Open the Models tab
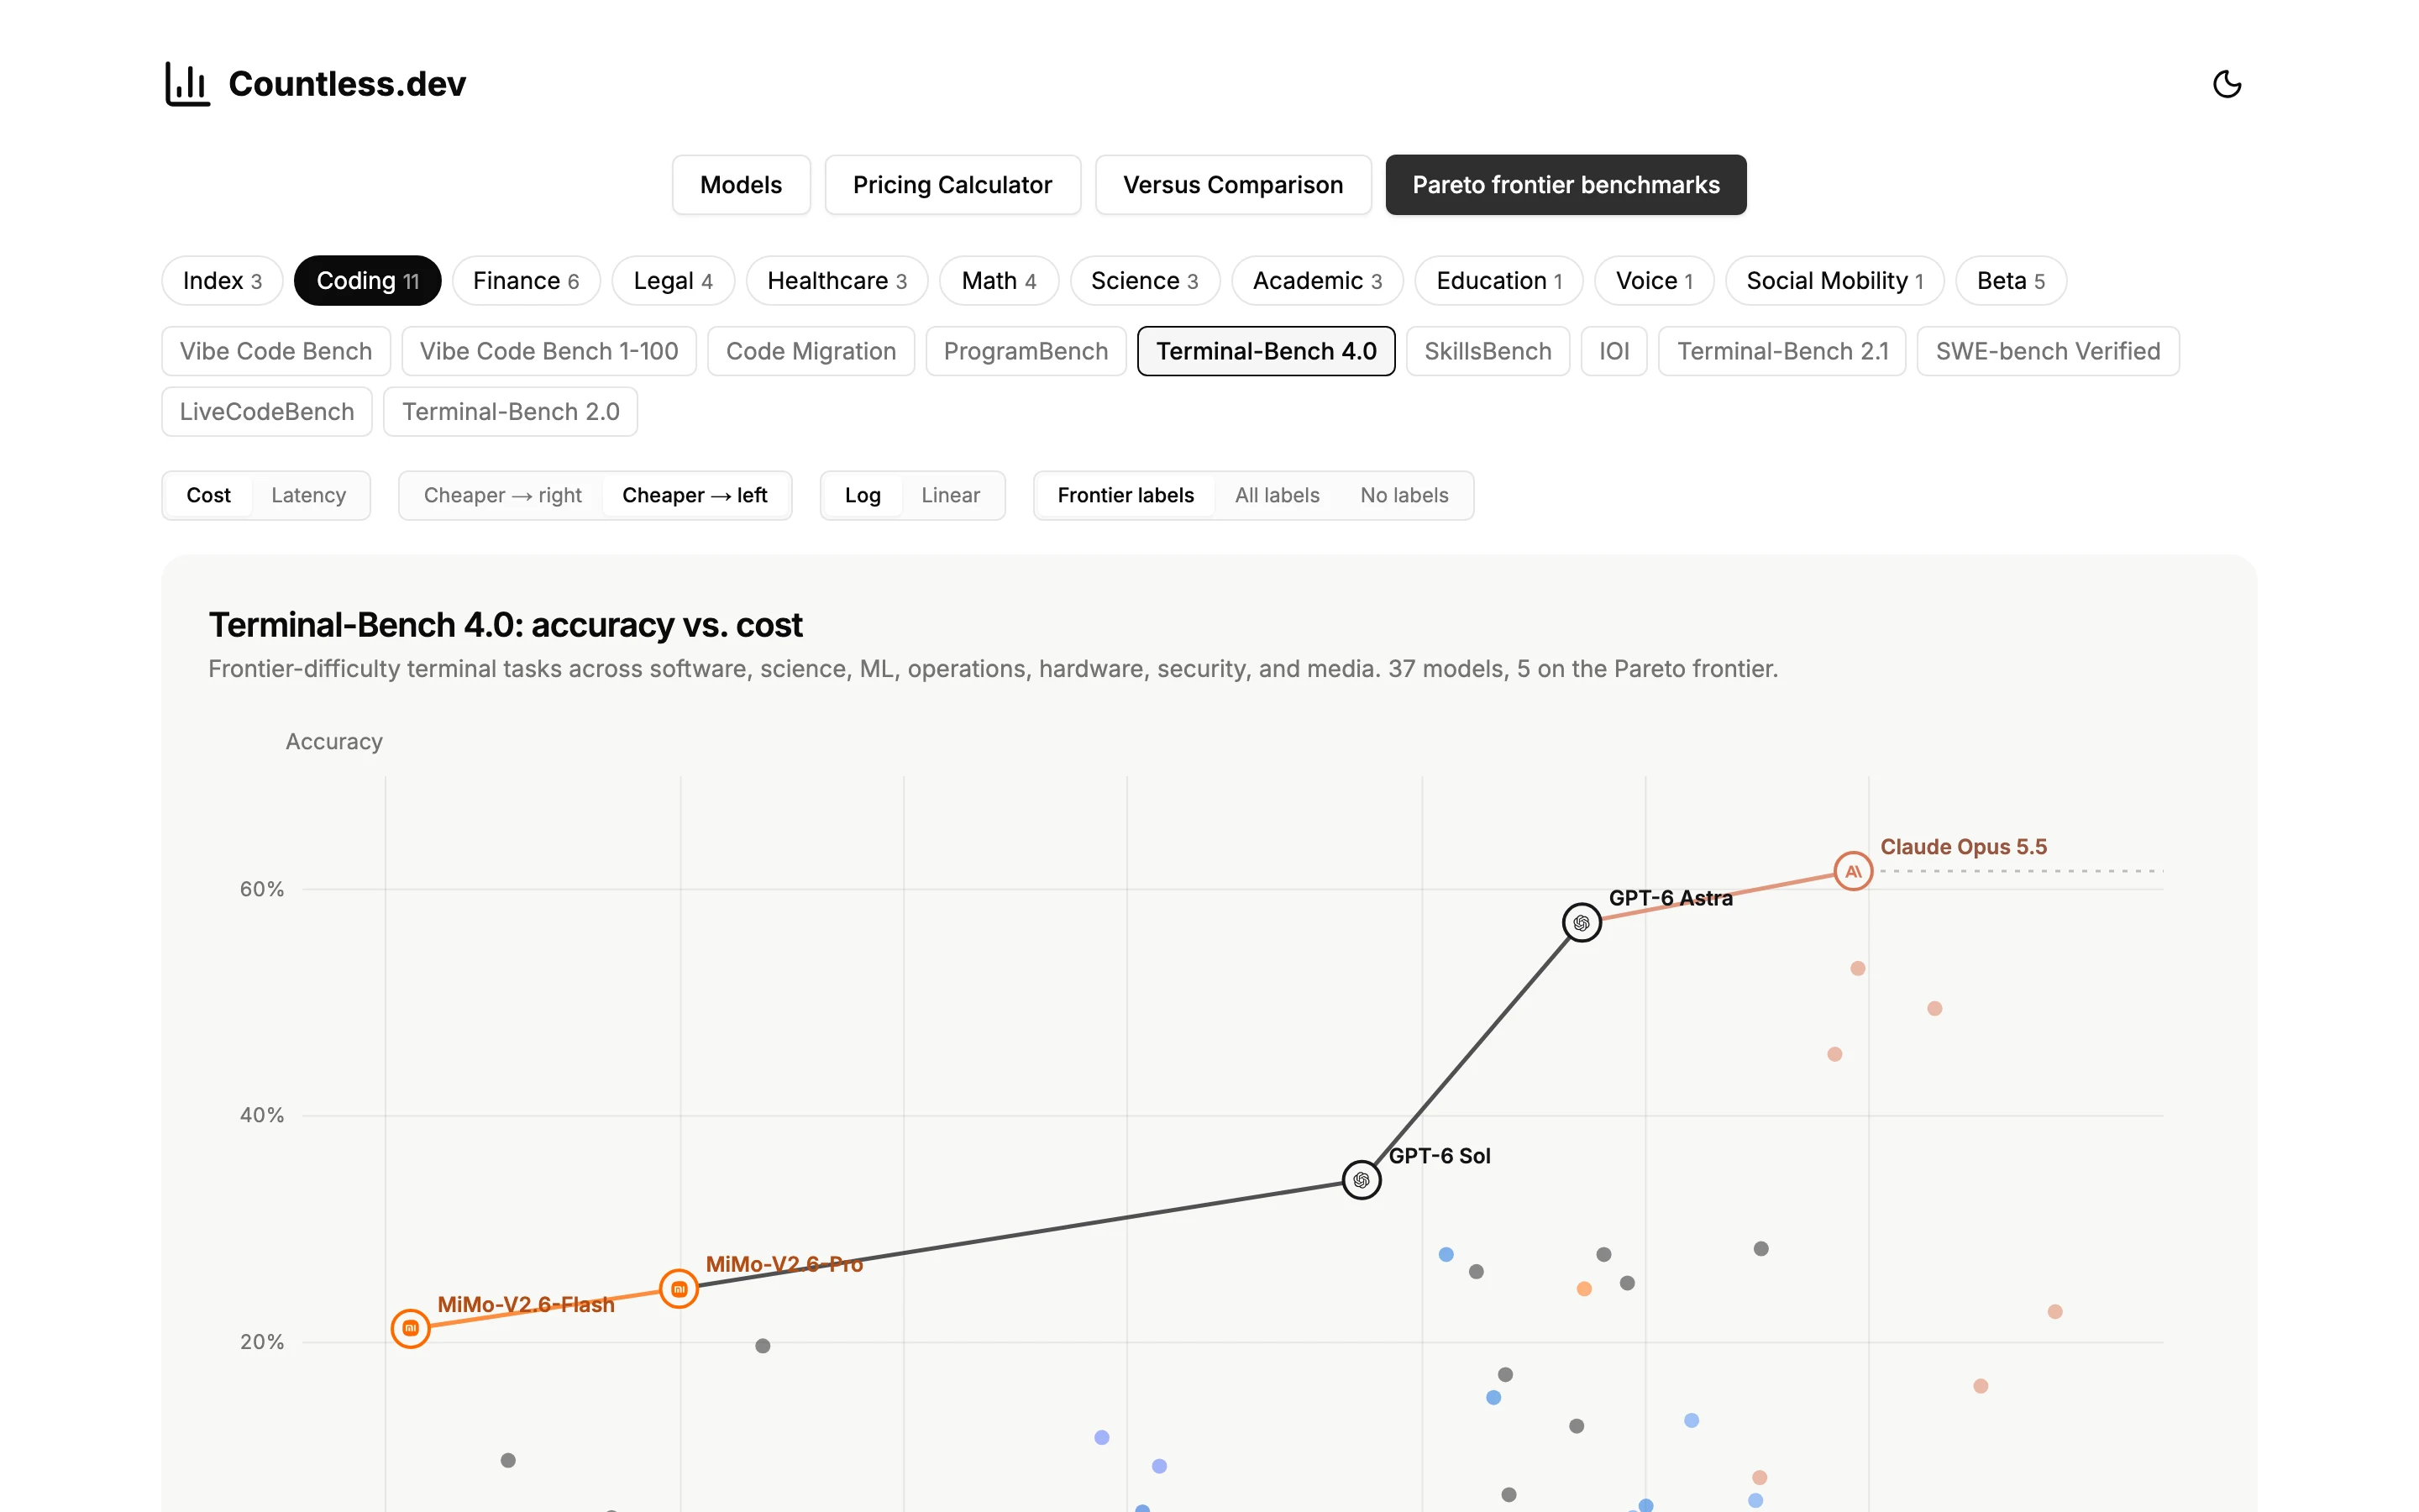This screenshot has height=1512, width=2419. (x=741, y=185)
